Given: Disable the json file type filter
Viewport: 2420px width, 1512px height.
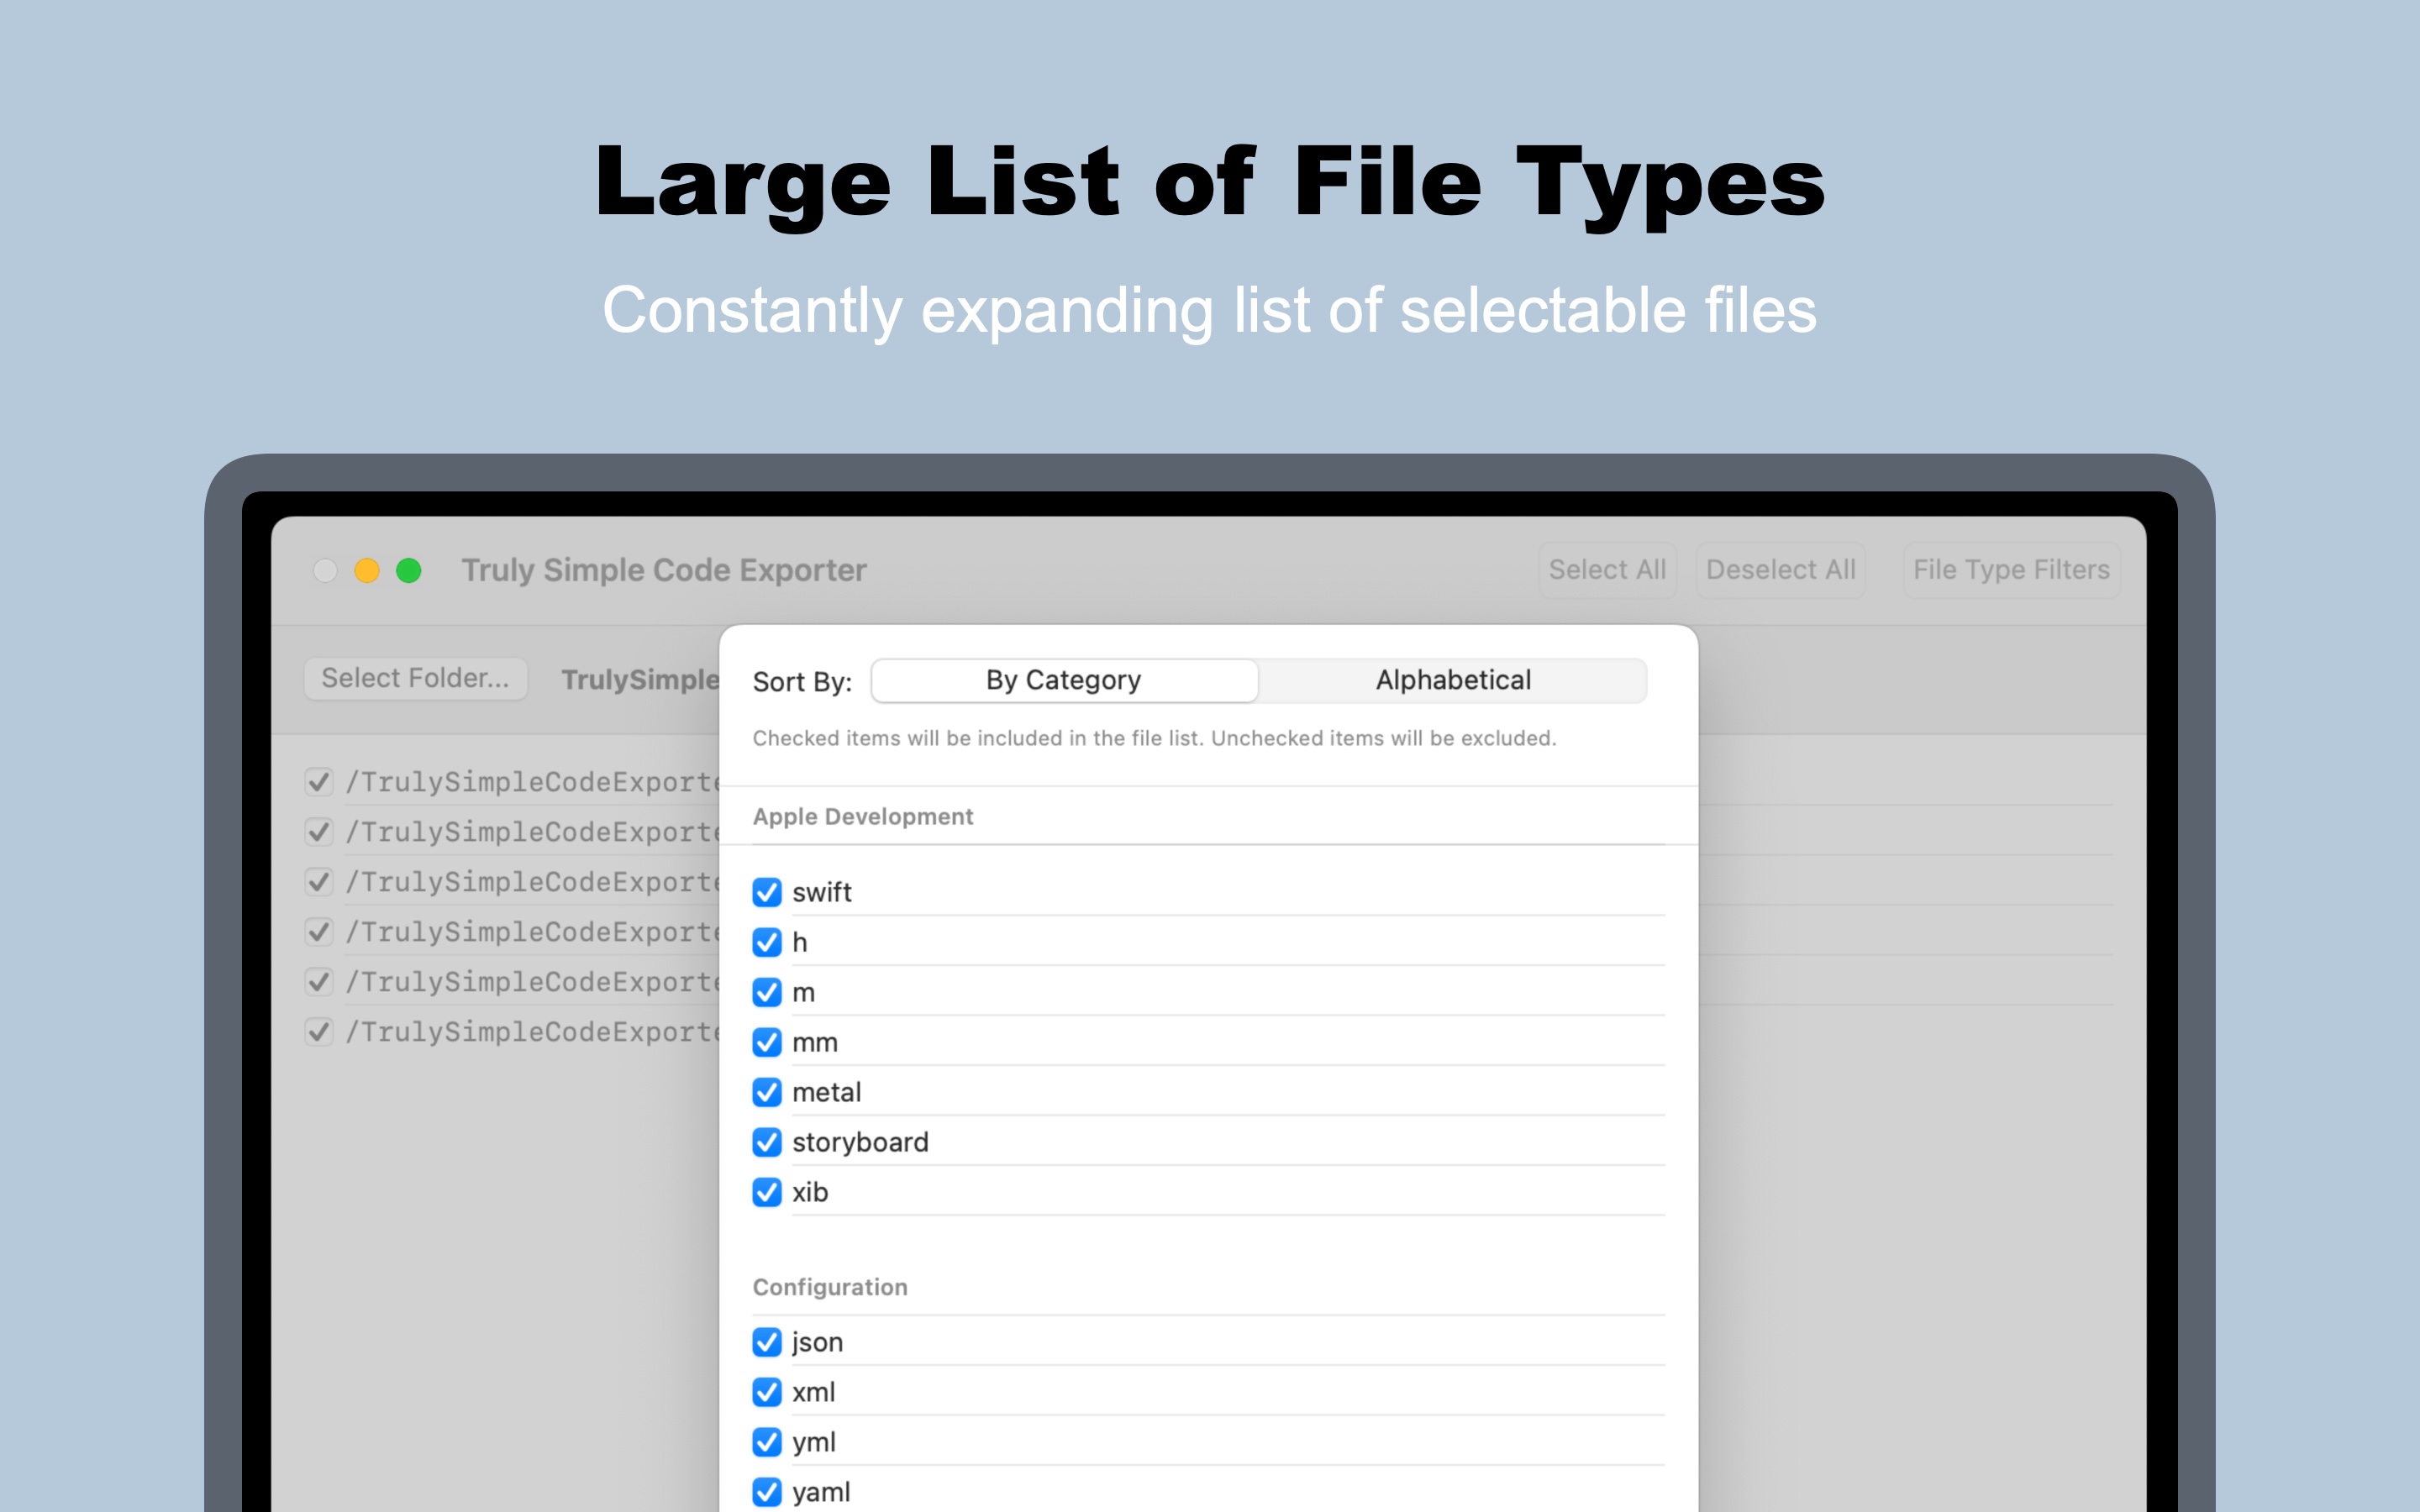Looking at the screenshot, I should click(766, 1342).
